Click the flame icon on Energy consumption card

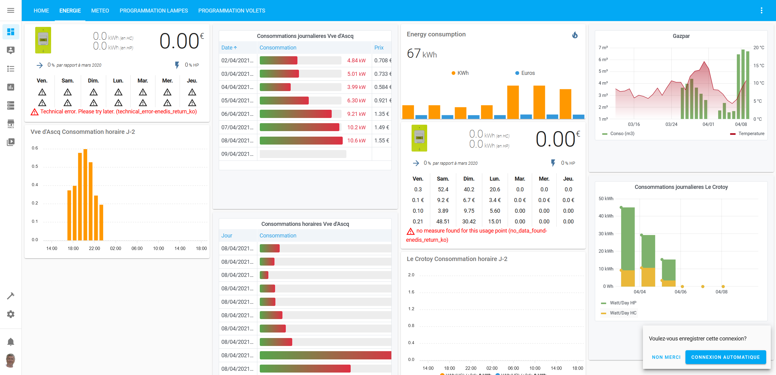pyautogui.click(x=575, y=35)
